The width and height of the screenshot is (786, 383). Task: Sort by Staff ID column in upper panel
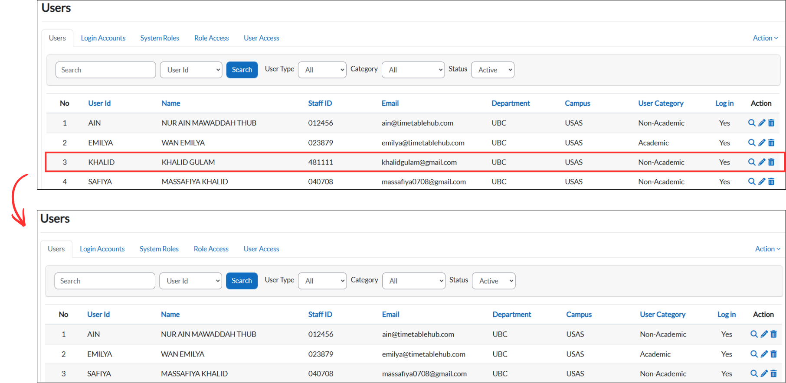[320, 103]
